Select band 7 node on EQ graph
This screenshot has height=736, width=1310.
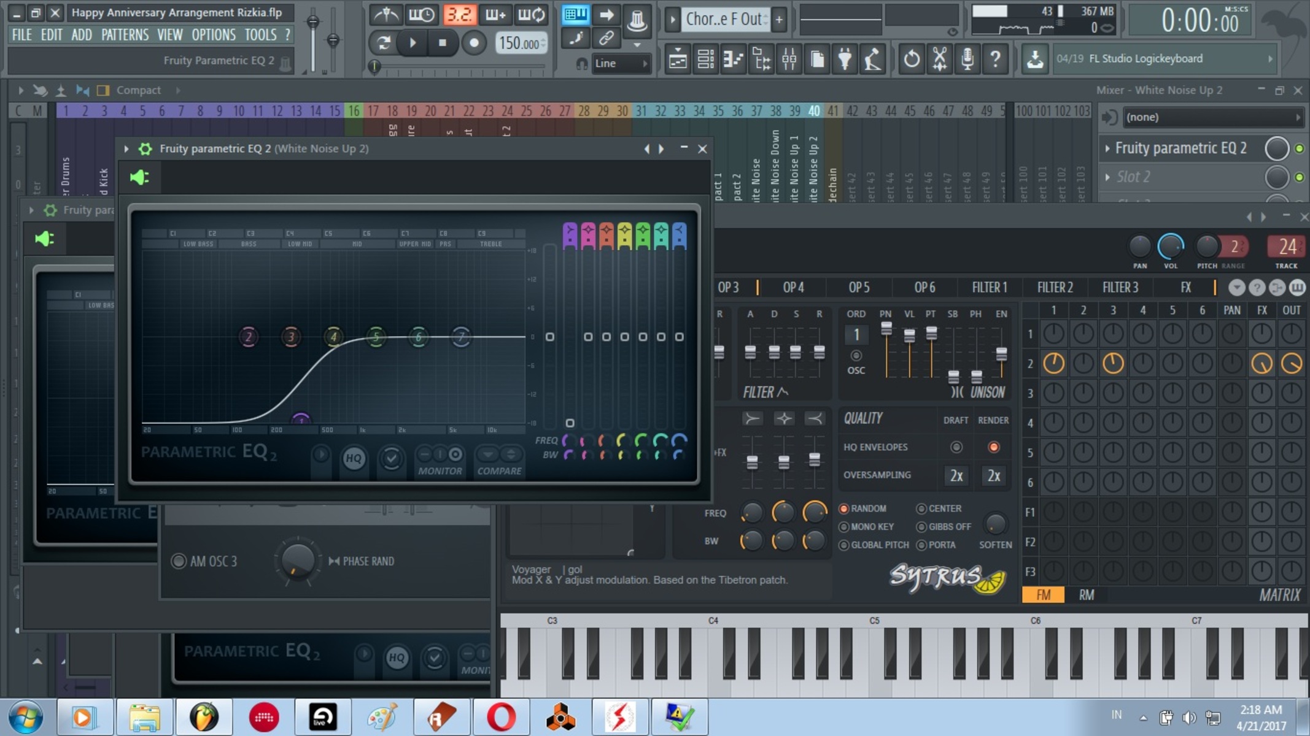point(461,336)
